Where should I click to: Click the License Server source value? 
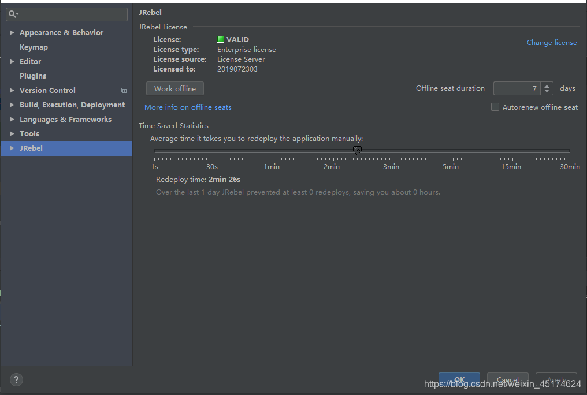point(241,59)
